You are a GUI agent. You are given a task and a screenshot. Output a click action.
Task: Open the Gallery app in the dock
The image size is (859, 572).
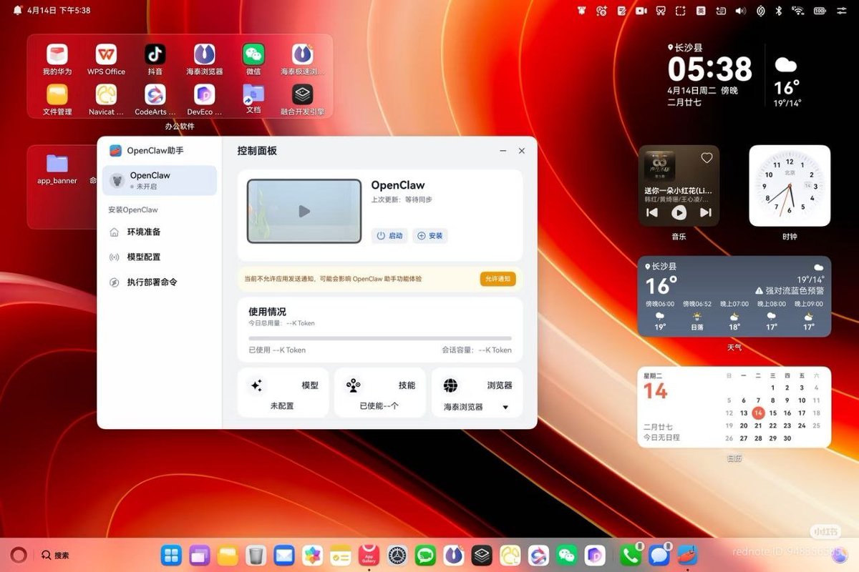coord(312,555)
